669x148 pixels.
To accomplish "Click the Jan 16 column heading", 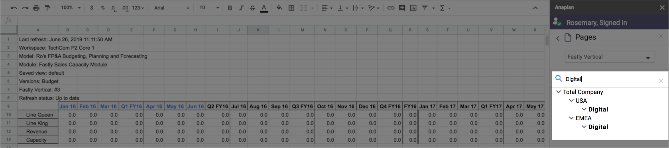I will (x=67, y=106).
